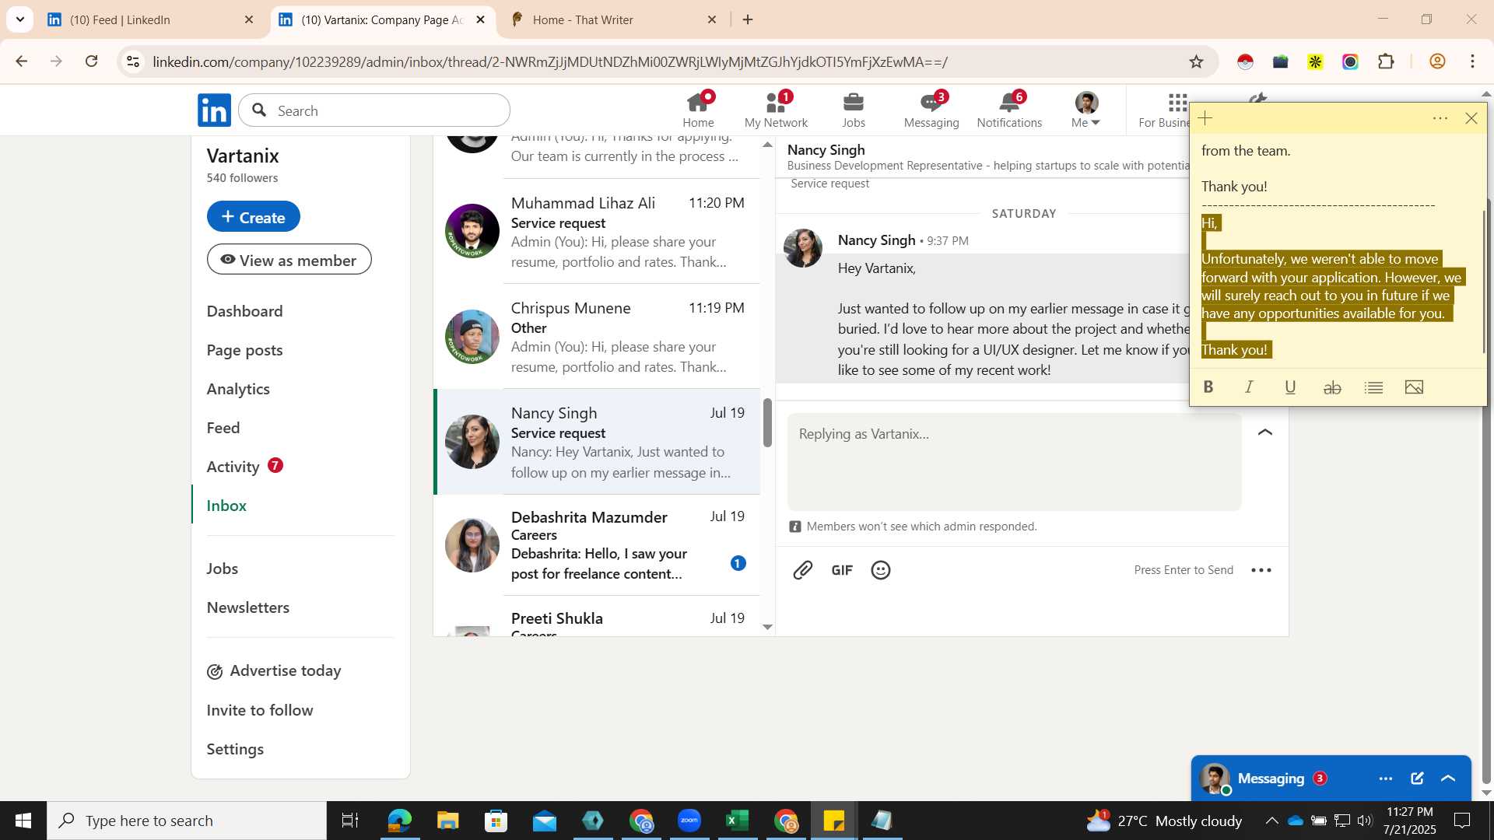Focus the LinkedIn search box
The height and width of the screenshot is (840, 1494).
[x=374, y=110]
